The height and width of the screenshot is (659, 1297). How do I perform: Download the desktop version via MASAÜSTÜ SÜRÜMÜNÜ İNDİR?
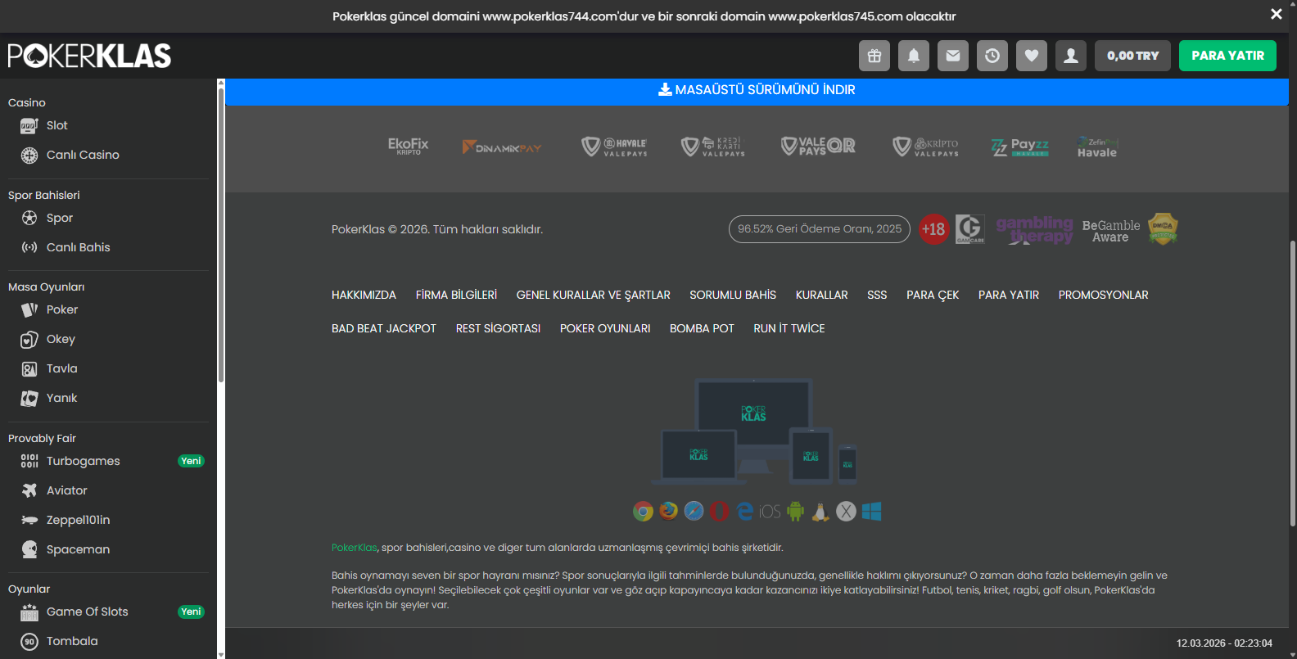point(757,90)
